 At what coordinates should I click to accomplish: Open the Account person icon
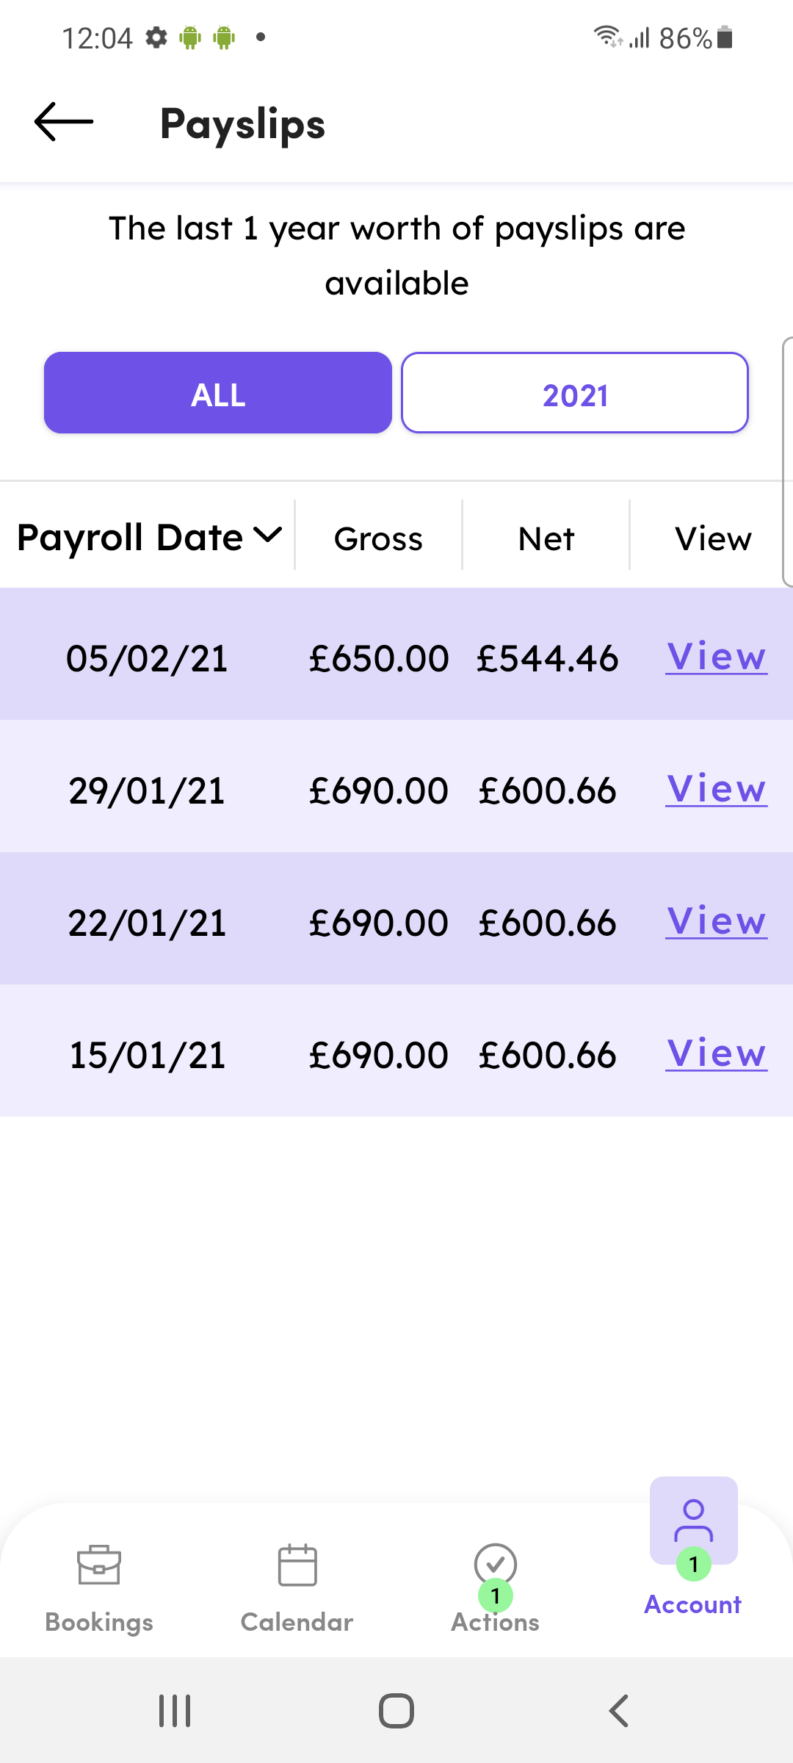point(693,1521)
